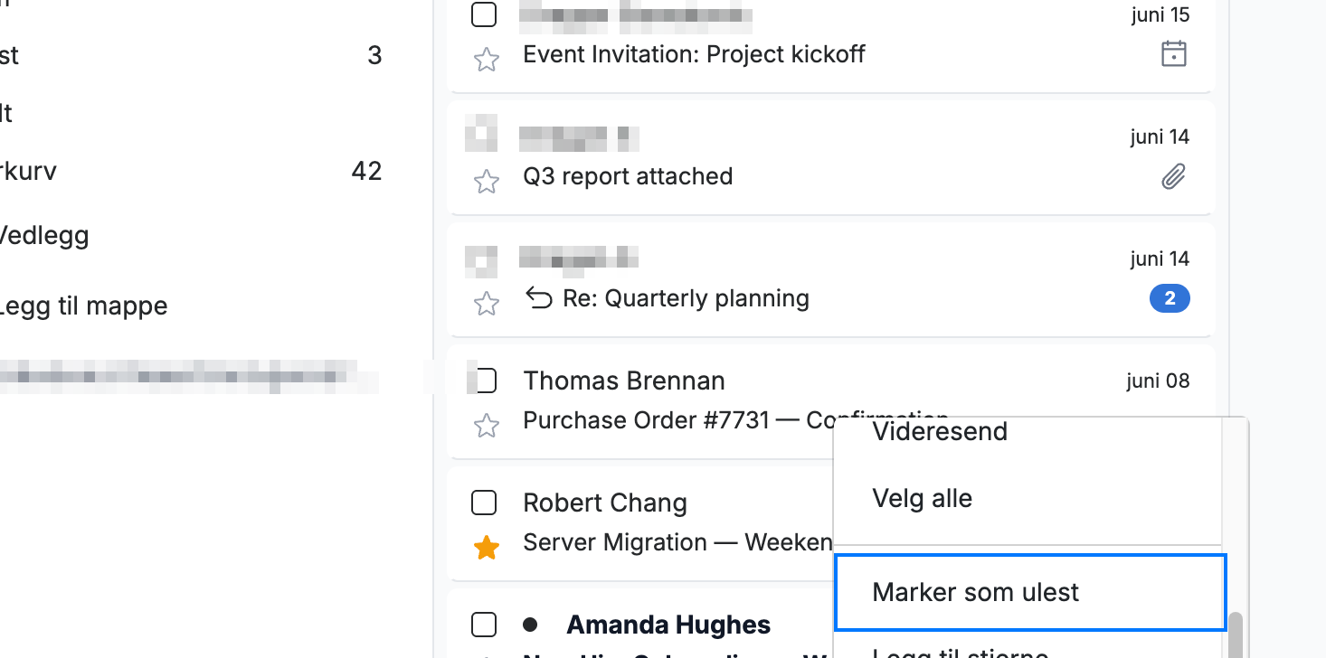Tick the checkbox for Robert Chang's email
Viewport: 1326px width, 658px height.
[485, 503]
